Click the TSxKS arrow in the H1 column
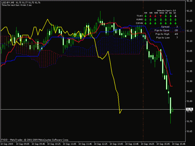This screenshot has width=195, height=146. [166, 16]
